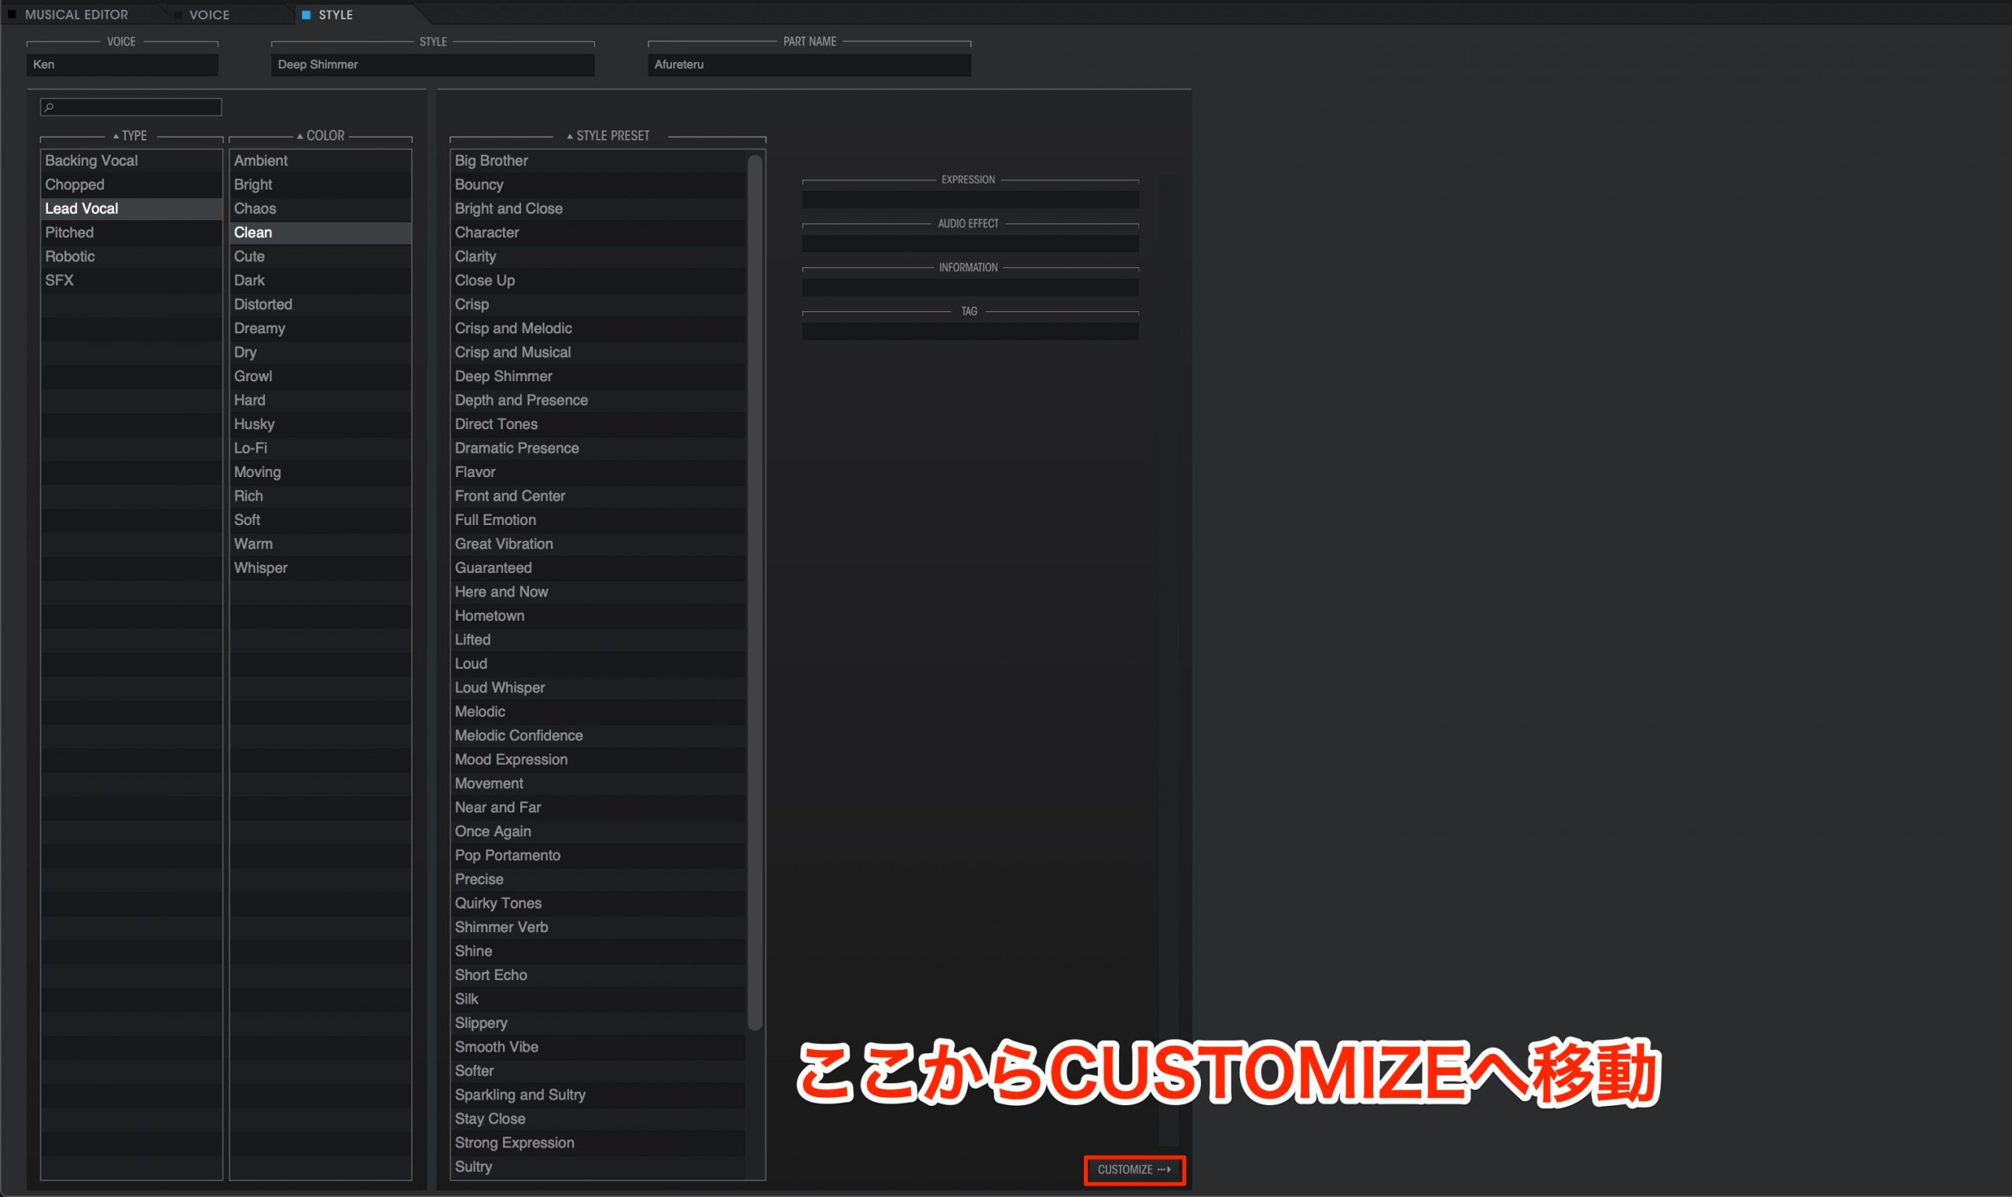Click the INFORMATION panel icon
Viewport: 2012px width, 1197px height.
966,266
